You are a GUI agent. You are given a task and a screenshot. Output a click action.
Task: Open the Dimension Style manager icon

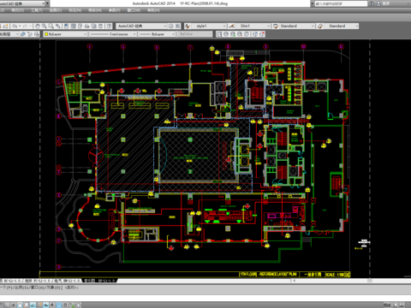pos(232,26)
